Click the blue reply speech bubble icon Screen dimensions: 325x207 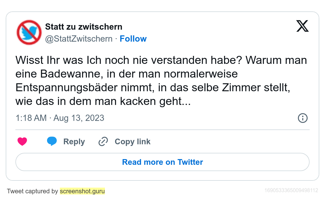[x=52, y=141]
